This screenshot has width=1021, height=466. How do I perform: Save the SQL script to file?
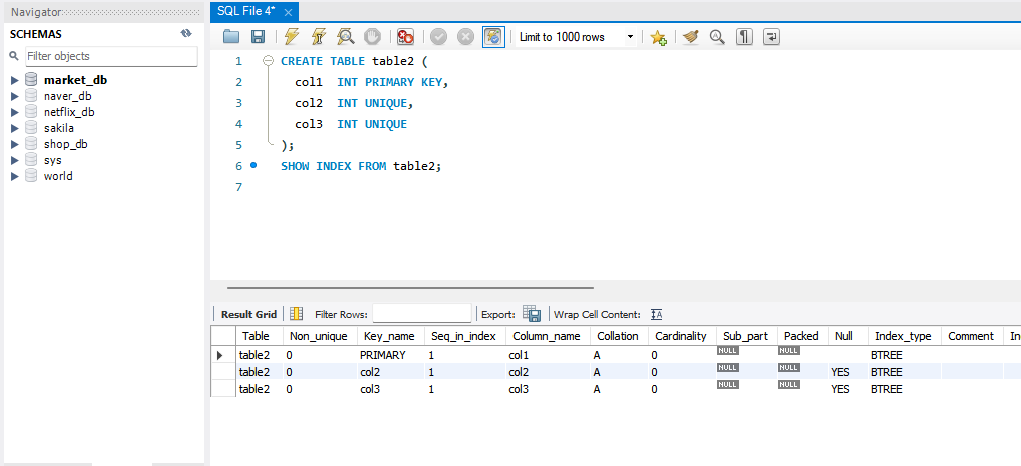point(258,37)
